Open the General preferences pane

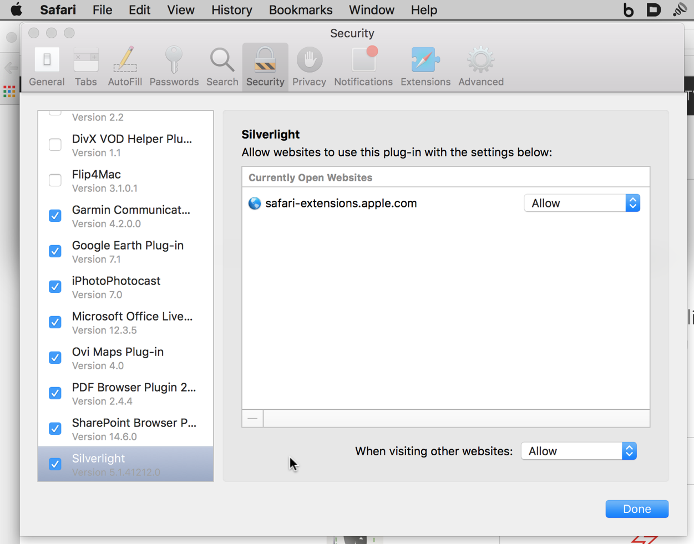[47, 67]
